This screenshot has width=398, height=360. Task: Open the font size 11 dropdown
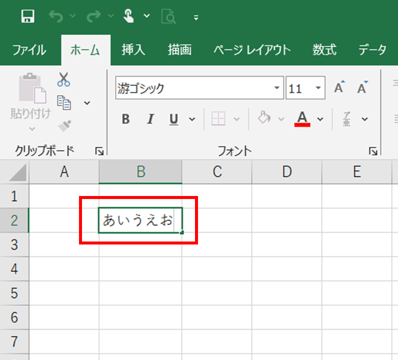[318, 88]
